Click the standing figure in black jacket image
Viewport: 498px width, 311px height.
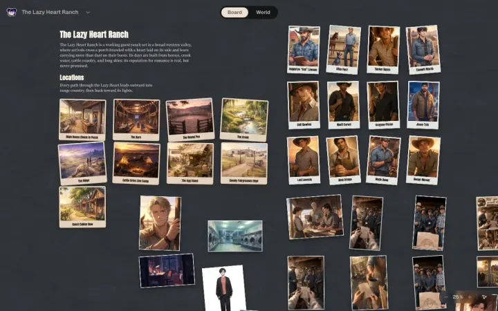pyautogui.click(x=225, y=288)
